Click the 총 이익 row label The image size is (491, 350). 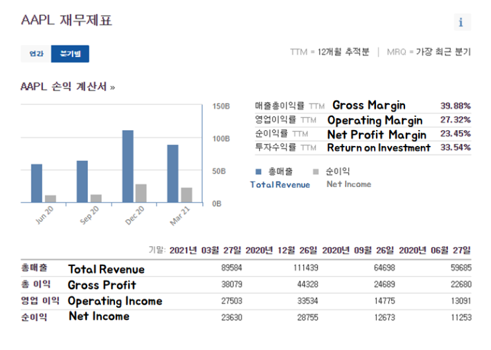tap(36, 284)
